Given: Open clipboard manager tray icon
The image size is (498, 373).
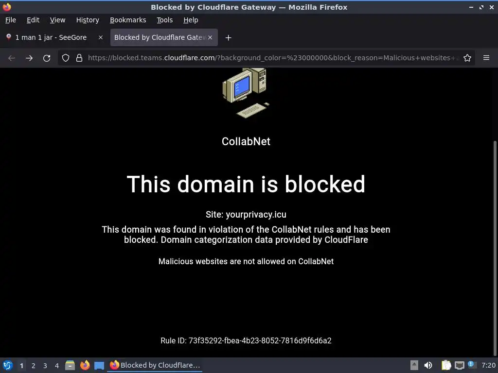Looking at the screenshot, I should [x=446, y=365].
